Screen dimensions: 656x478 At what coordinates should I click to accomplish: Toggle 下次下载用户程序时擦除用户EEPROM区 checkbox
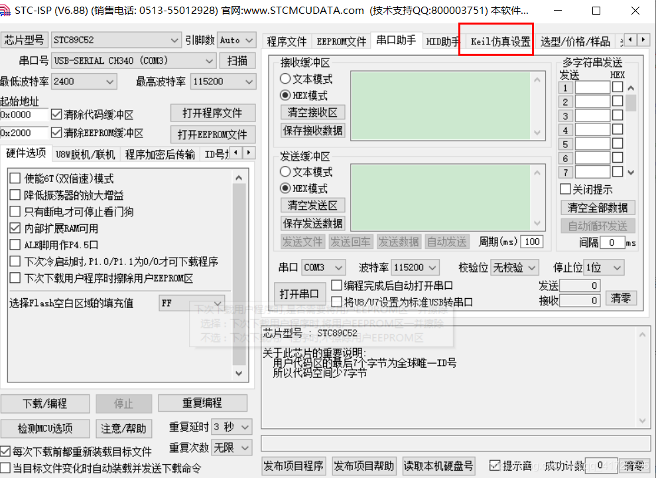15,278
